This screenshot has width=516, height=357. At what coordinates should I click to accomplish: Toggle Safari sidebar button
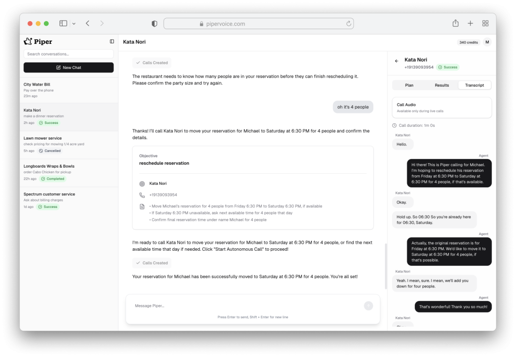(x=63, y=23)
